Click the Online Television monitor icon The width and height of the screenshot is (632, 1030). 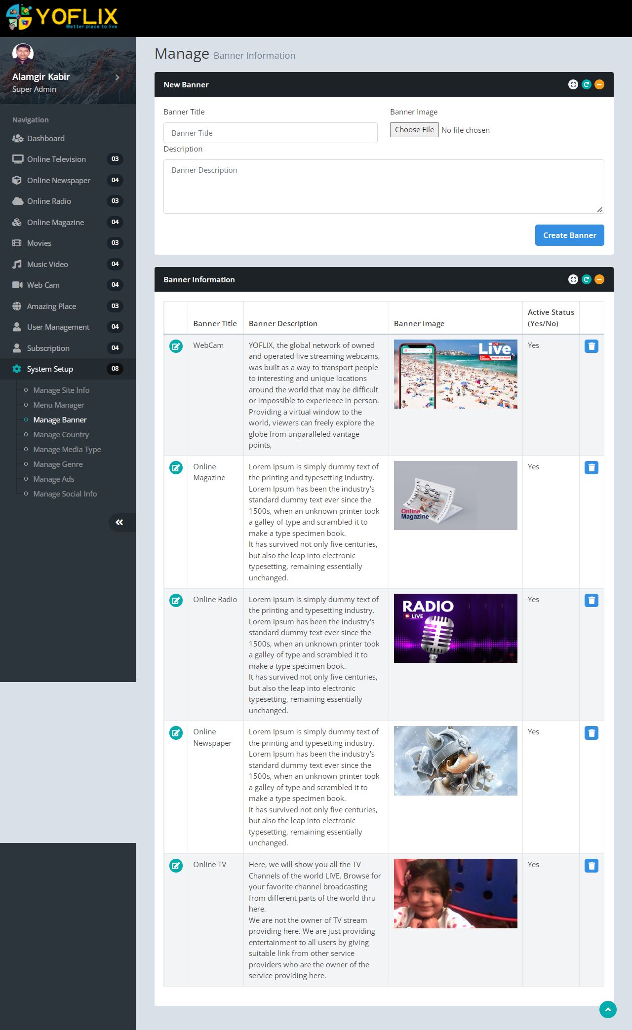[18, 159]
